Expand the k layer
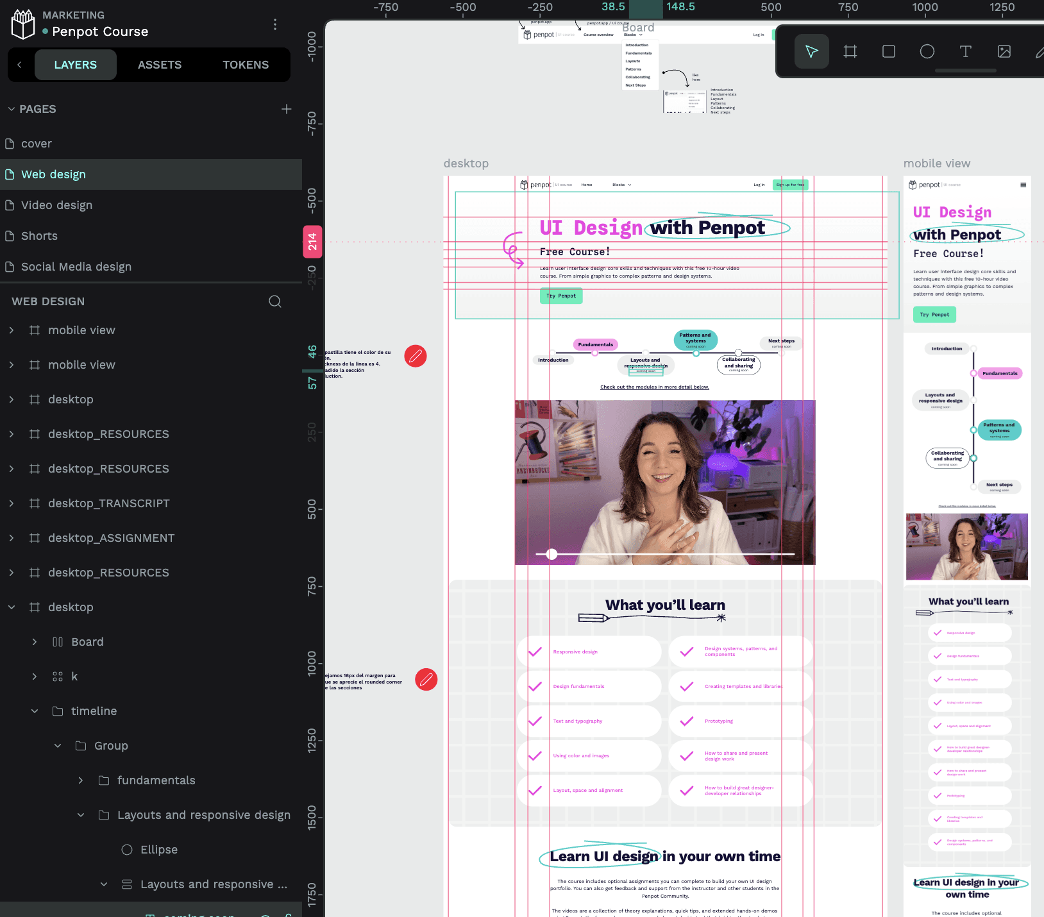 pyautogui.click(x=35, y=677)
